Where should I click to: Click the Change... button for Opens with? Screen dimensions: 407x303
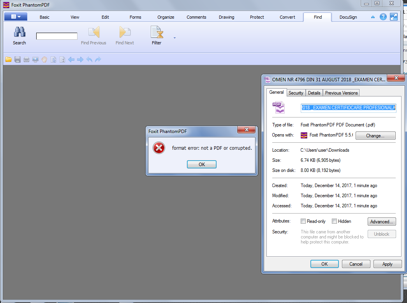click(x=375, y=136)
